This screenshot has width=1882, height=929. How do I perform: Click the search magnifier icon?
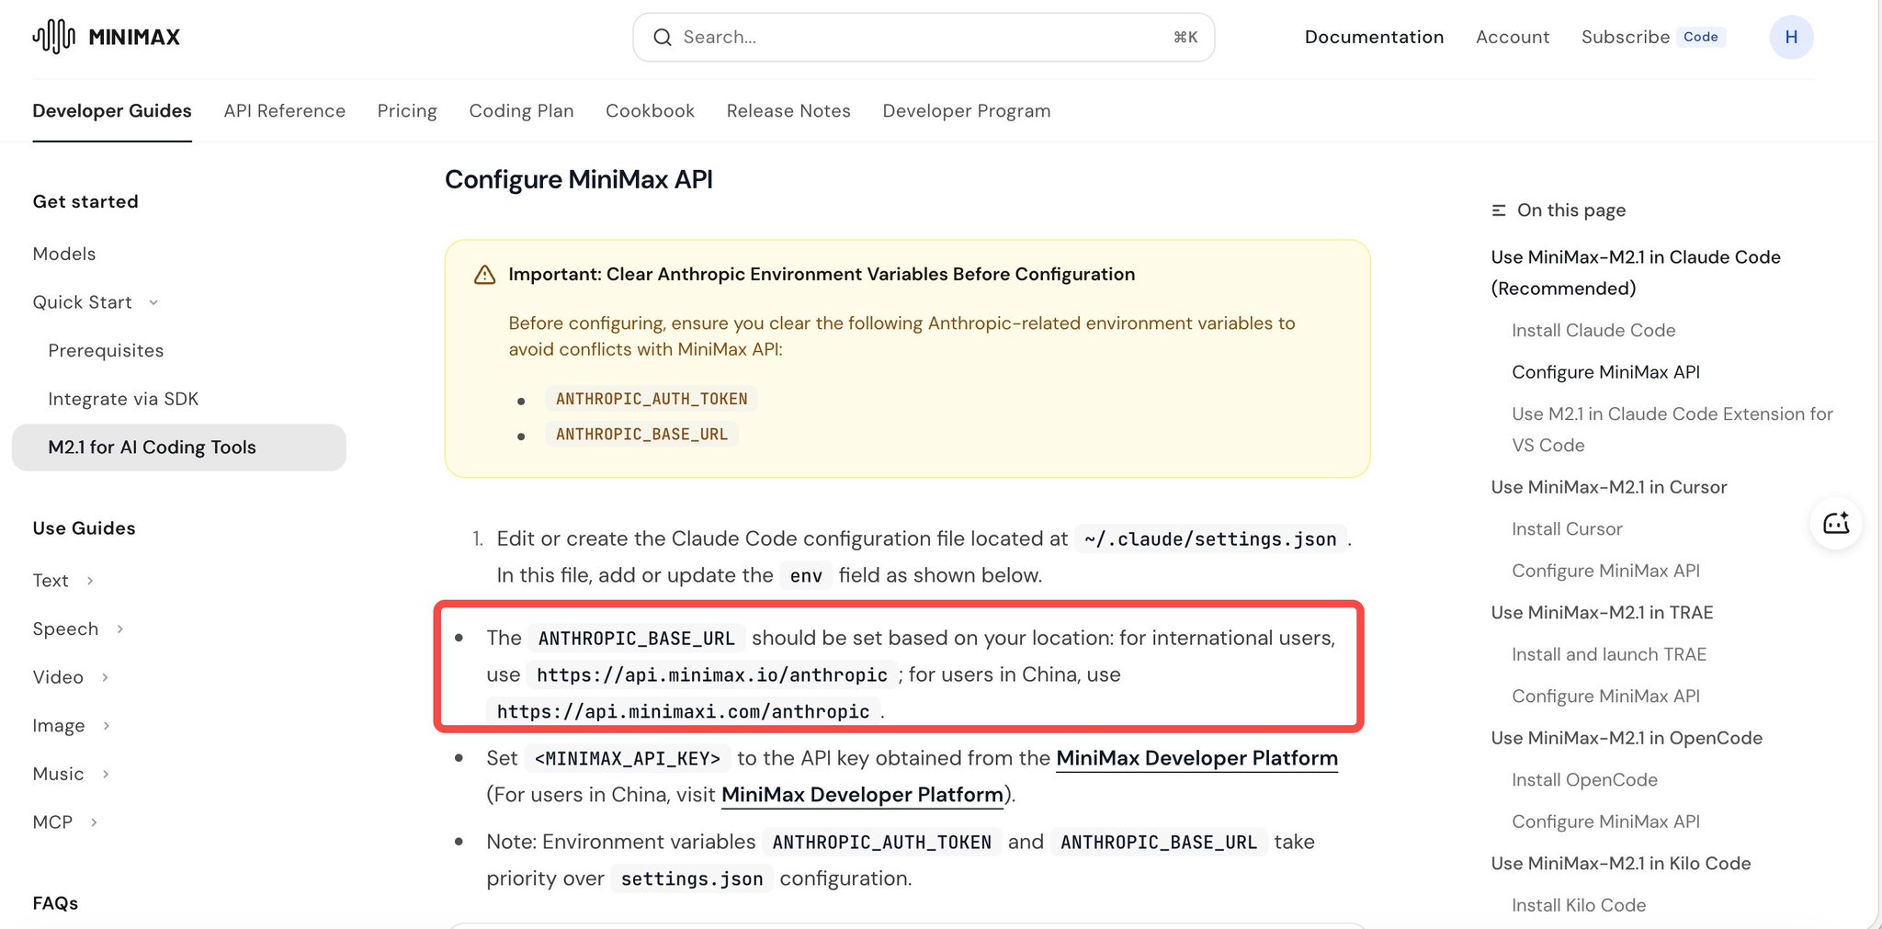pos(662,38)
